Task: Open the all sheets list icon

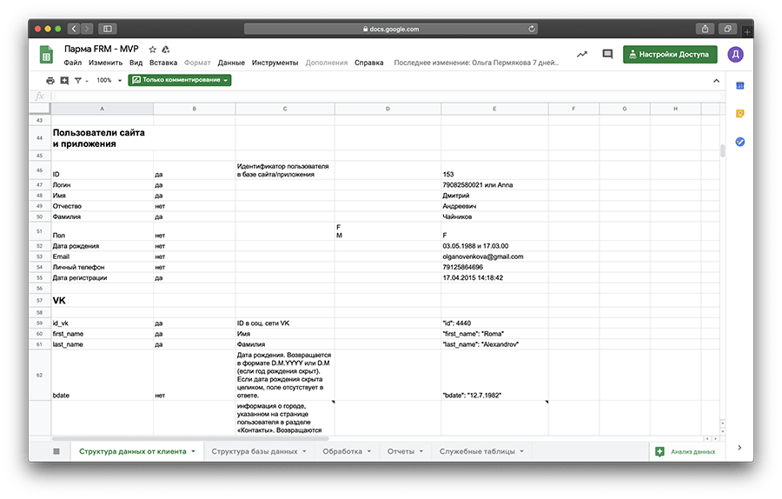Action: coord(56,451)
